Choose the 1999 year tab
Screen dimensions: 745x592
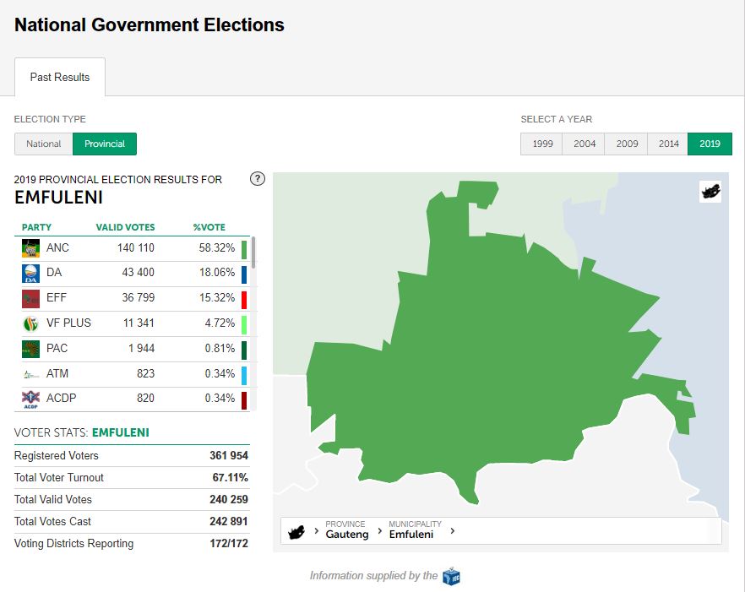click(542, 144)
